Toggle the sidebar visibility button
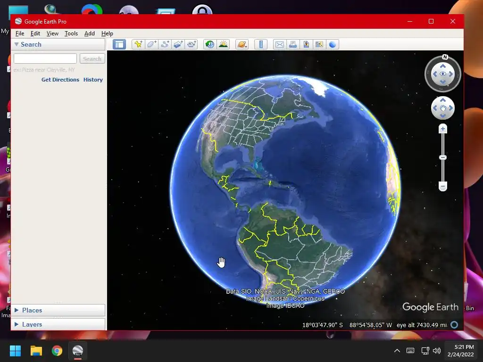 click(x=119, y=44)
